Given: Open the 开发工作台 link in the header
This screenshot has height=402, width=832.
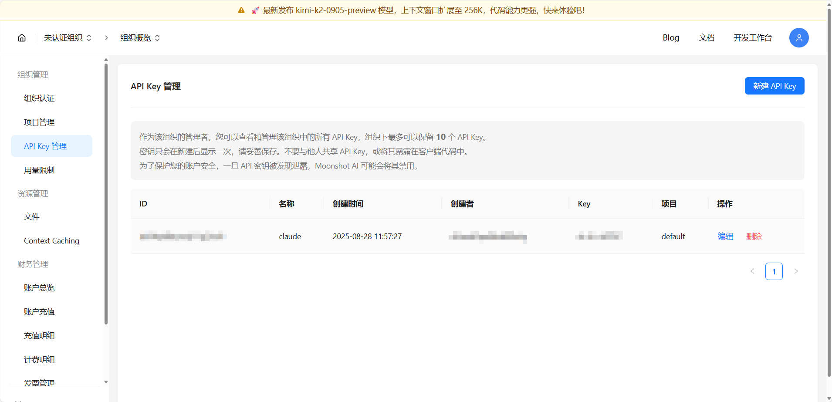Looking at the screenshot, I should pos(753,38).
